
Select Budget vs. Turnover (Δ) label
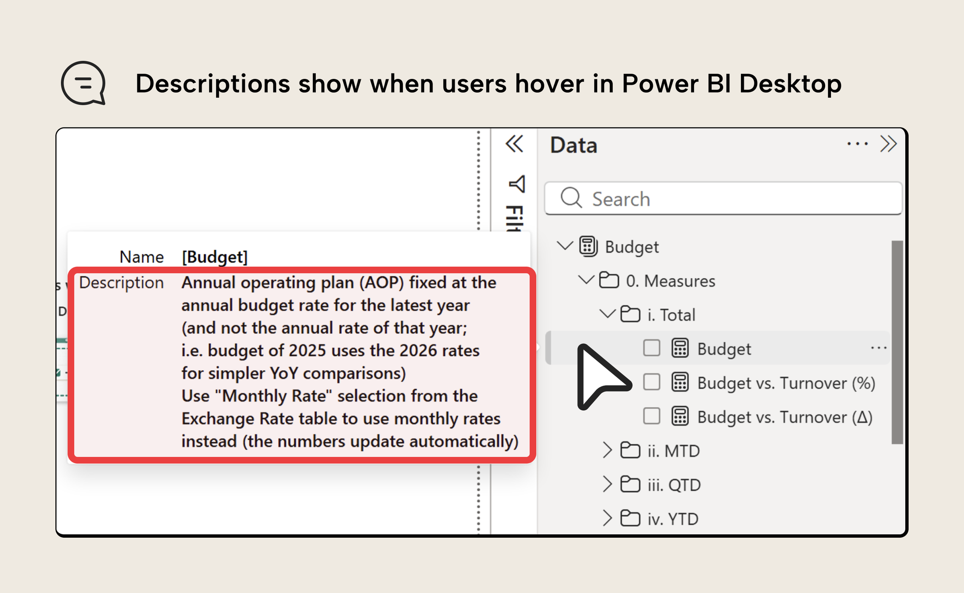click(785, 417)
